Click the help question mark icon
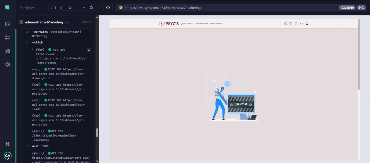This screenshot has width=370, height=163. (x=286, y=24)
